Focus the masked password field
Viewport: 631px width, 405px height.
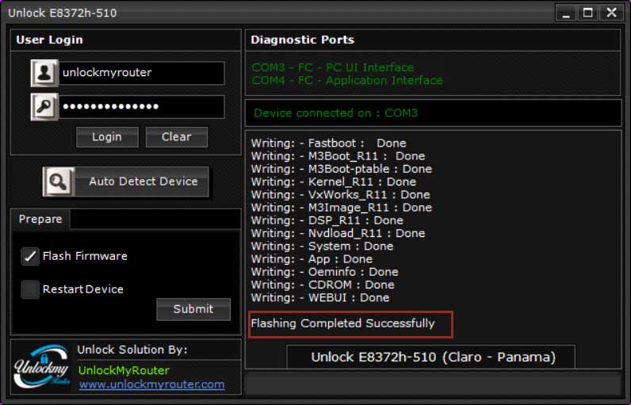pyautogui.click(x=142, y=106)
